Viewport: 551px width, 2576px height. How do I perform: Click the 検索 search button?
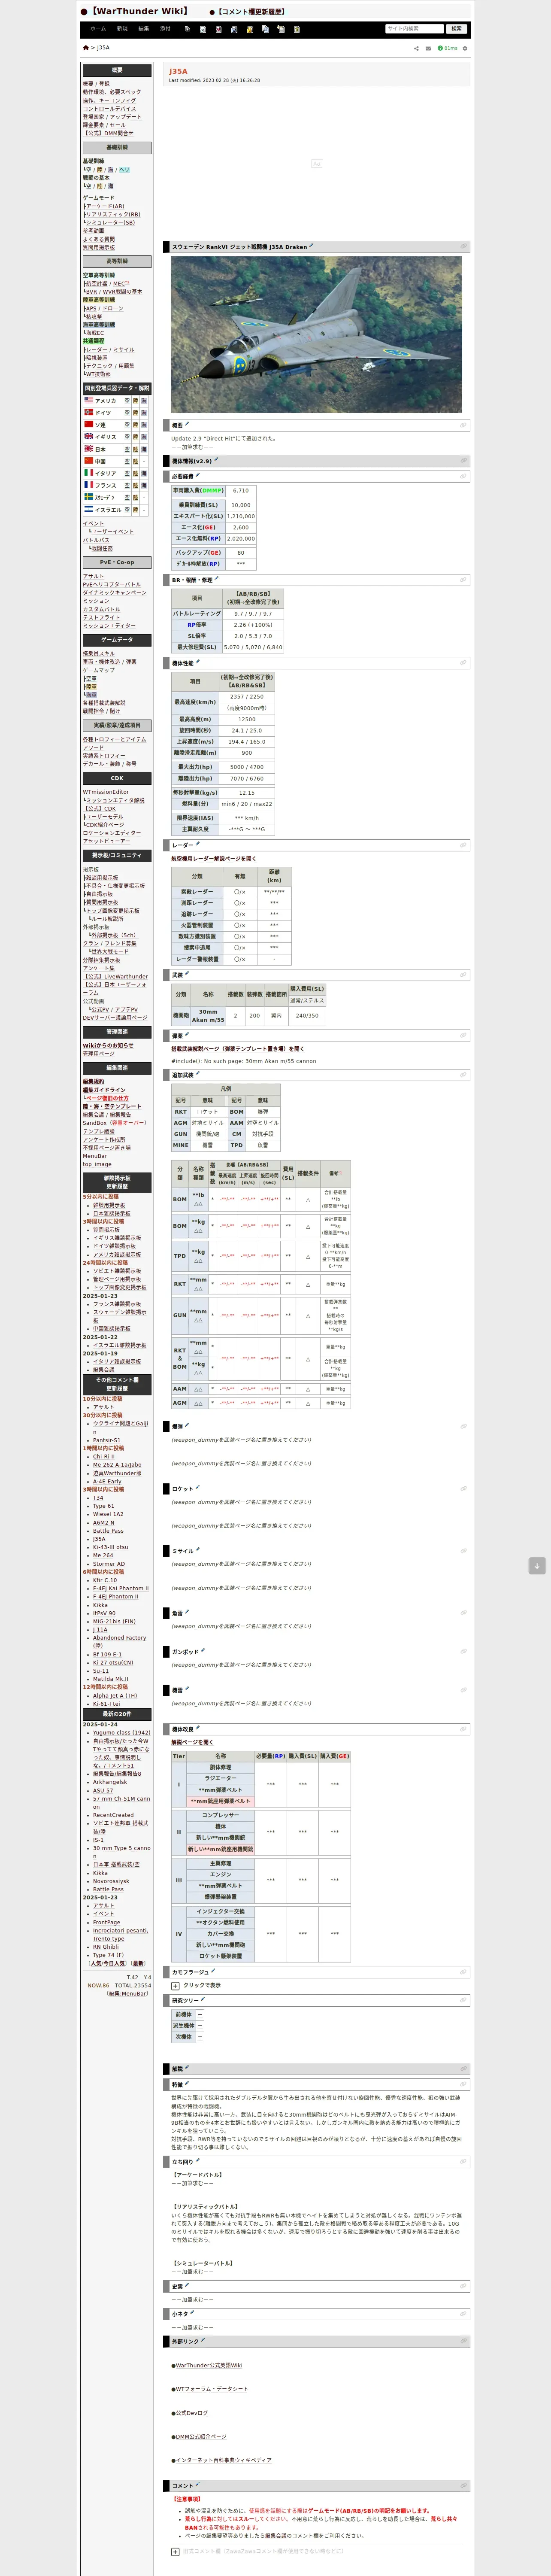point(456,29)
